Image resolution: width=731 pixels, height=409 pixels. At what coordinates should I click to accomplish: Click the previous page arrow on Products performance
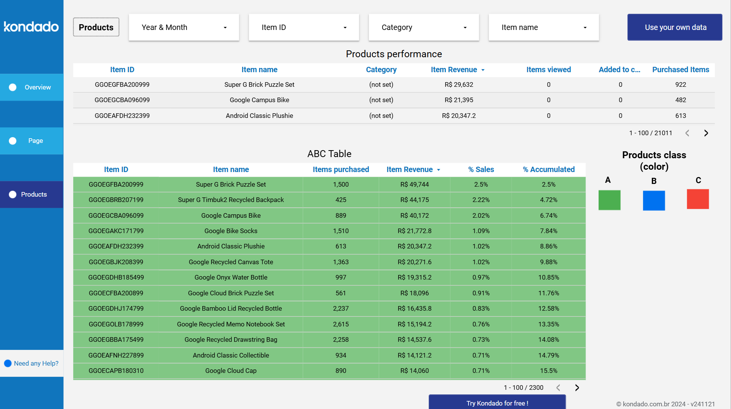point(687,133)
